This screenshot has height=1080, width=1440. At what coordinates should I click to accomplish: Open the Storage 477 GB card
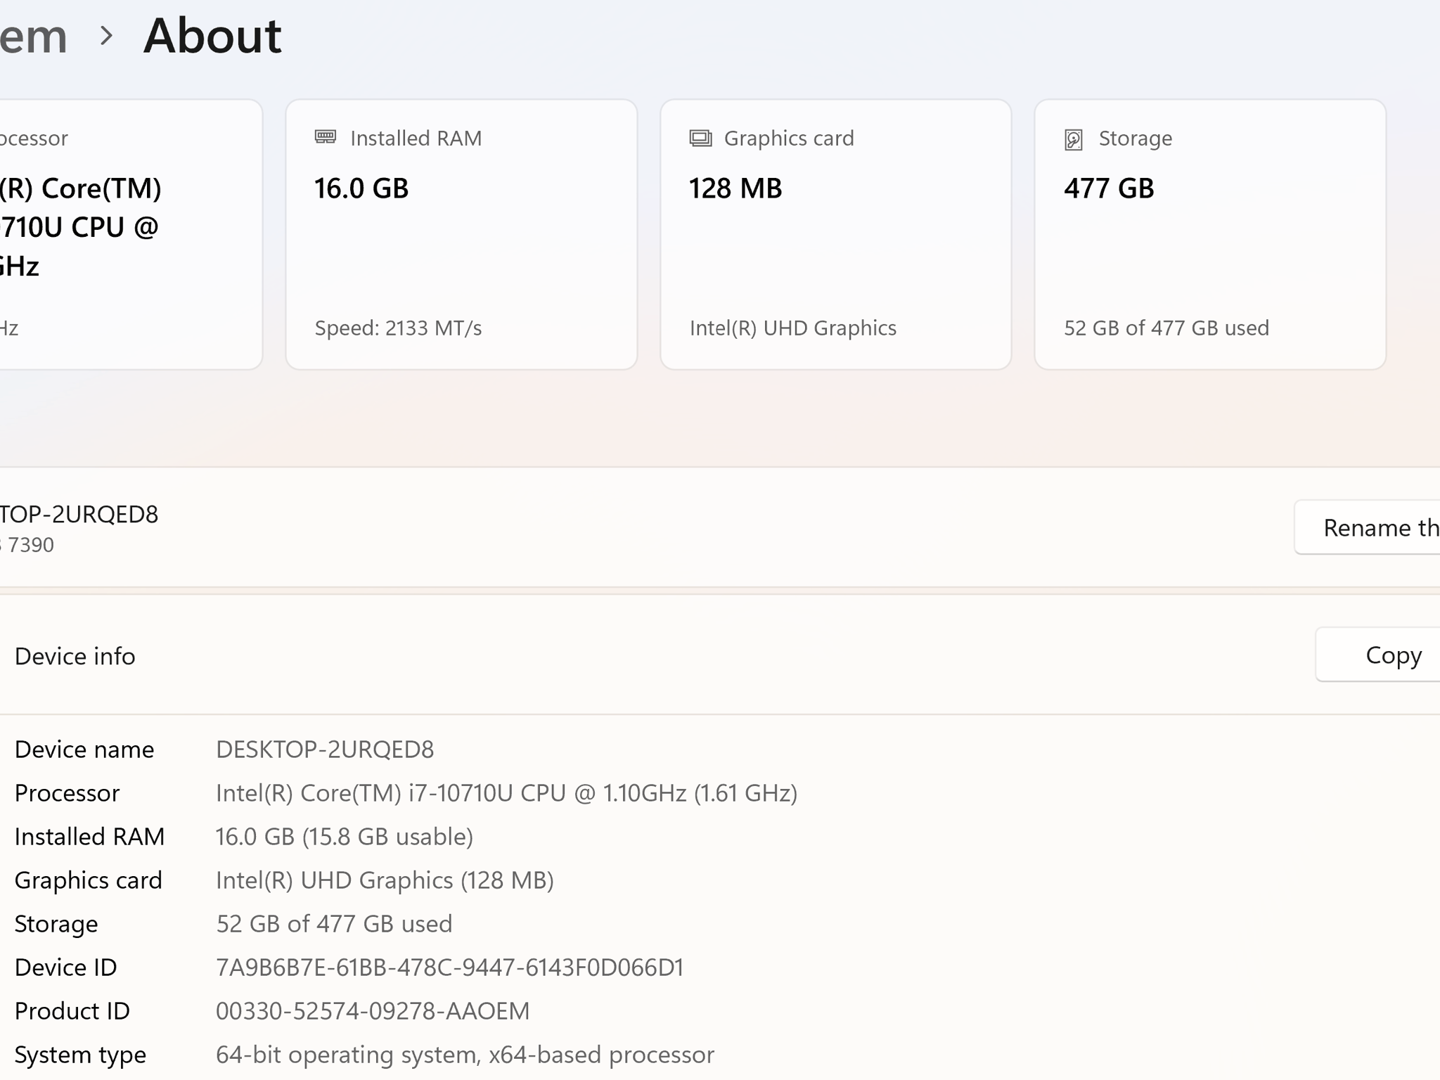[1210, 234]
